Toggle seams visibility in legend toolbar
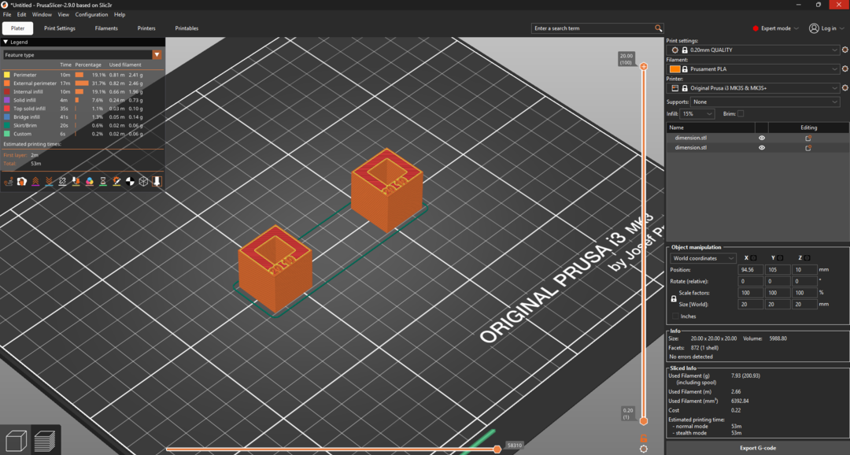 (x=62, y=182)
